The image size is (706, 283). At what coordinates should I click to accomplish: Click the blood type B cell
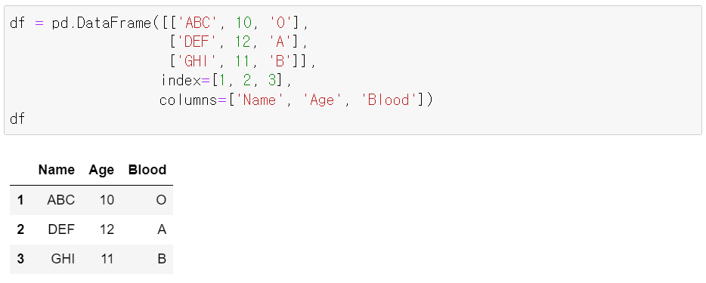[x=162, y=259]
